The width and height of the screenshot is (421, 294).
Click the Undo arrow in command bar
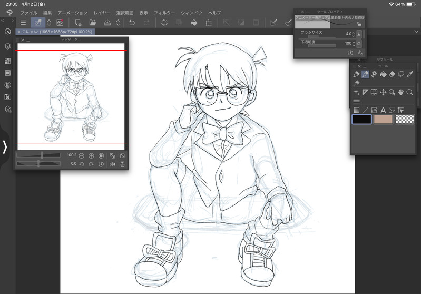click(x=132, y=23)
